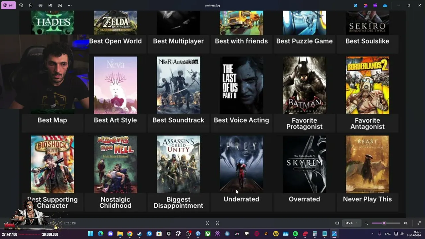The image size is (425, 239).
Task: Click the 'Never Play This' label
Action: [x=367, y=199]
